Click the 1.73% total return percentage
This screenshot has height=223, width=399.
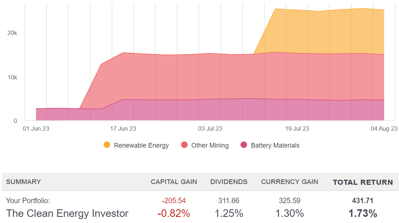[363, 213]
